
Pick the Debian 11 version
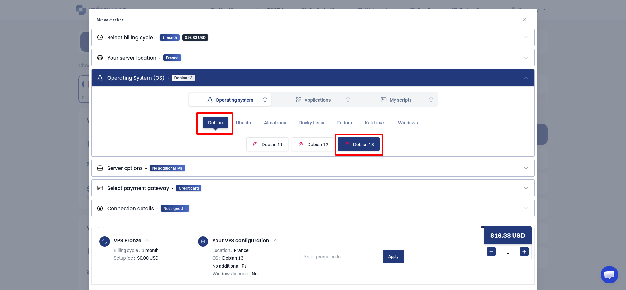point(267,144)
